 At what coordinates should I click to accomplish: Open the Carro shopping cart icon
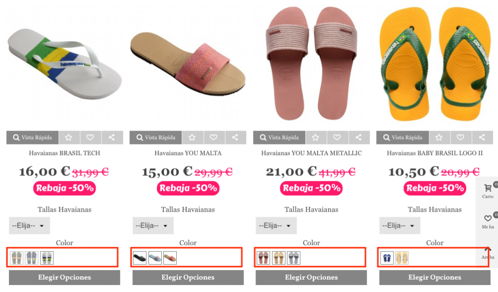(x=488, y=190)
